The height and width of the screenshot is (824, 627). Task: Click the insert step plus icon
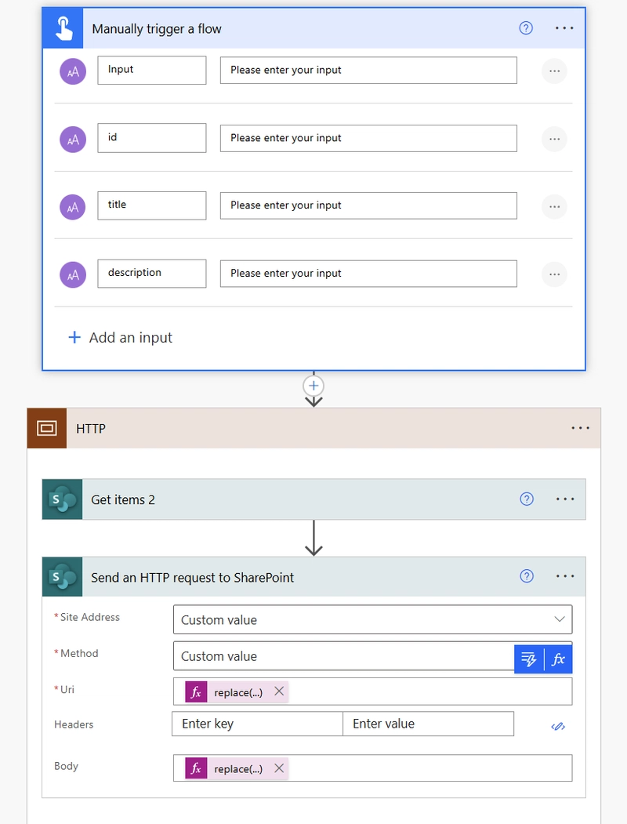pyautogui.click(x=313, y=386)
